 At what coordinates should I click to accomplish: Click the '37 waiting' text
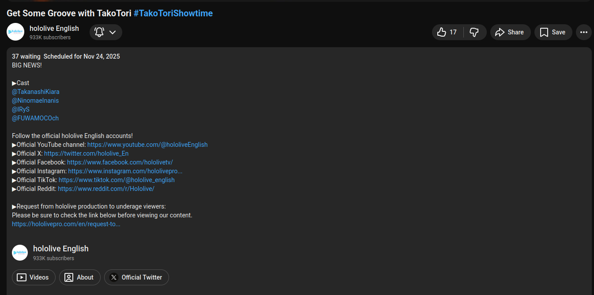[x=26, y=56]
